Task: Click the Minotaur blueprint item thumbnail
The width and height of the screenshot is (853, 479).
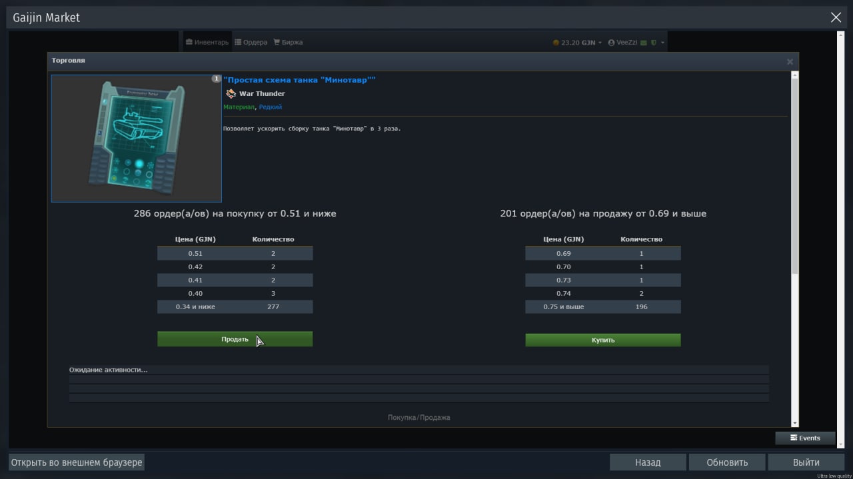Action: point(136,138)
